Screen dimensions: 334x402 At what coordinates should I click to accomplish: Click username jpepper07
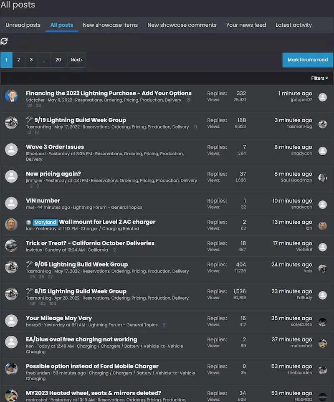(x=301, y=100)
